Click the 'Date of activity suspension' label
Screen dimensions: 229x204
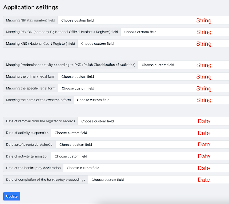[x=27, y=133]
